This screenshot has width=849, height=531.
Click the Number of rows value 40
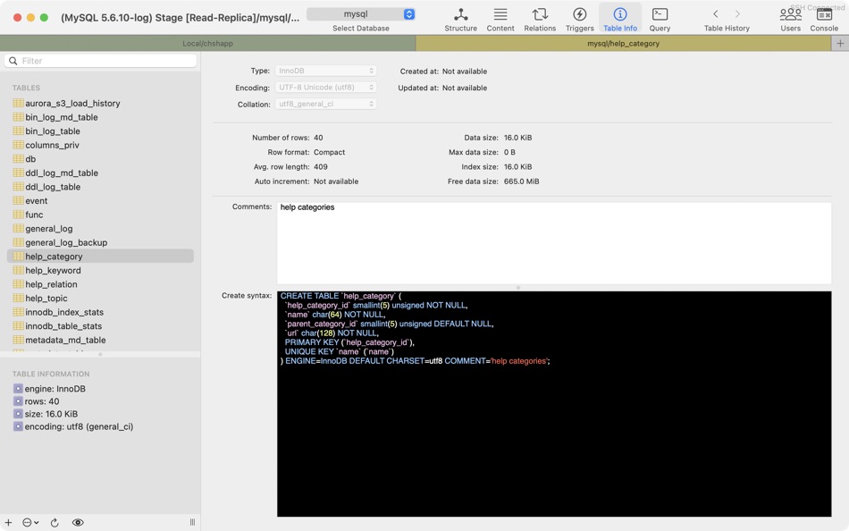coord(318,138)
